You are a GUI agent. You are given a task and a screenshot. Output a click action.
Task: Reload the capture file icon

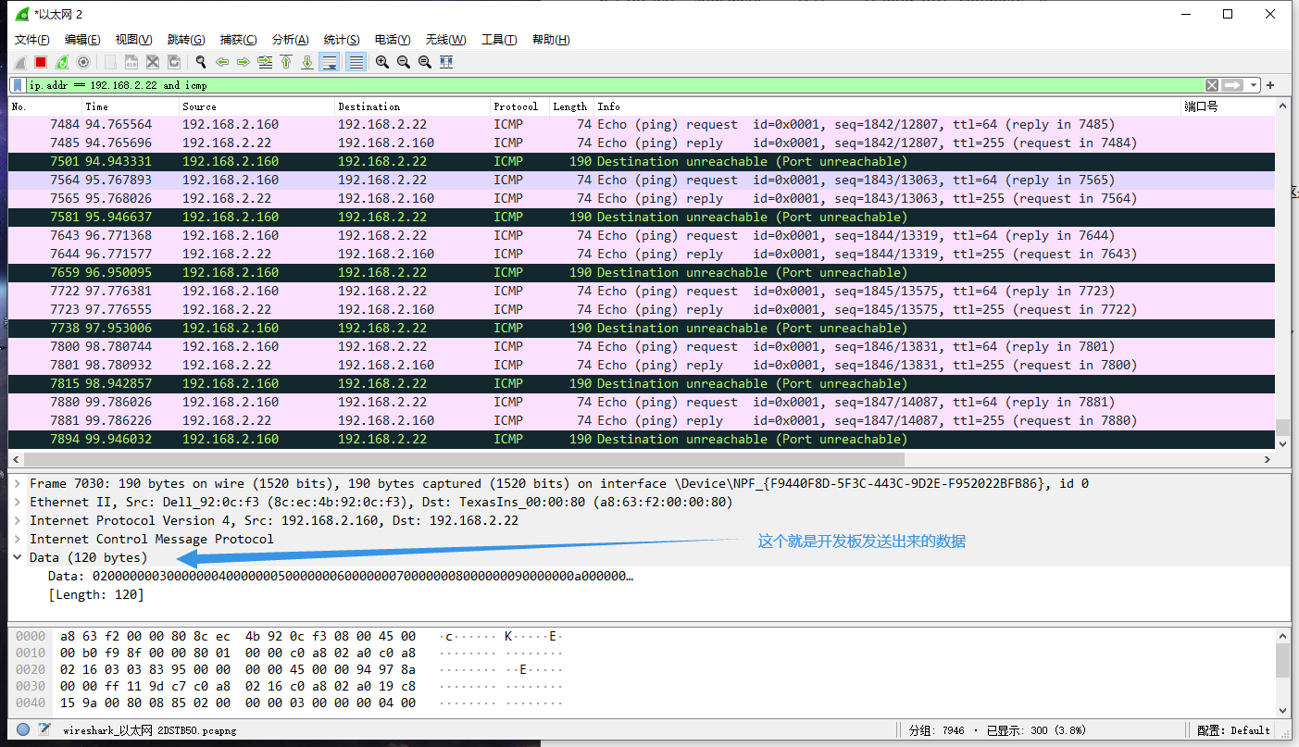174,62
